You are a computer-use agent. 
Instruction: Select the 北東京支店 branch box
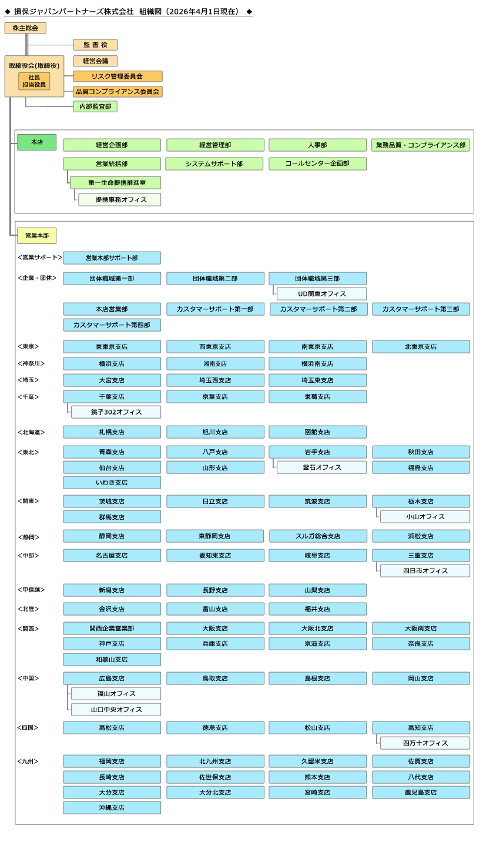[x=421, y=347]
